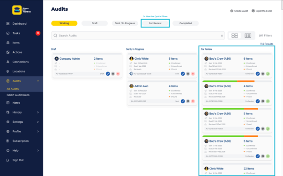Click the Share My Toolbox logo
This screenshot has height=176, width=283.
click(x=22, y=10)
